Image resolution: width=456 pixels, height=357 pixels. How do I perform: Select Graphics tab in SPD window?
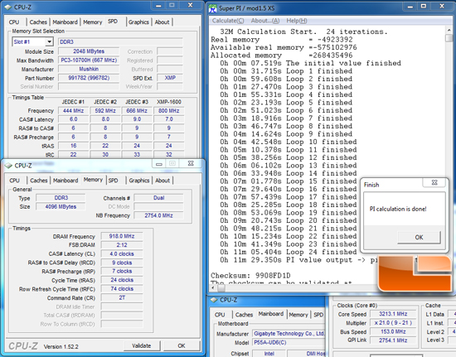click(x=138, y=22)
